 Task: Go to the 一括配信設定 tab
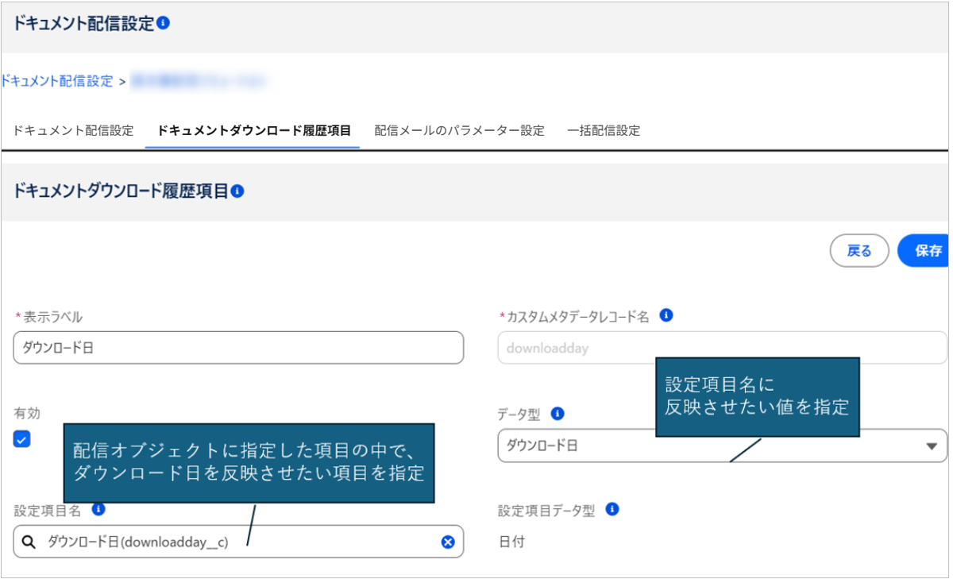click(x=603, y=131)
